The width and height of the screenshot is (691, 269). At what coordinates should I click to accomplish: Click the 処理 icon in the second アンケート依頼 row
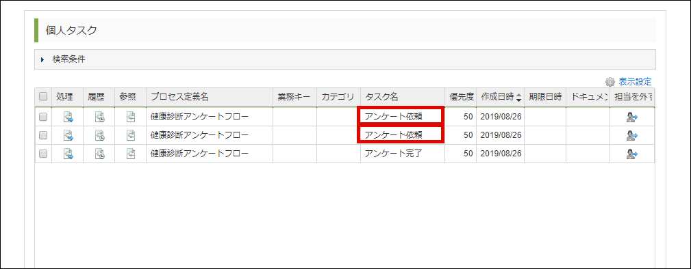[x=68, y=135]
